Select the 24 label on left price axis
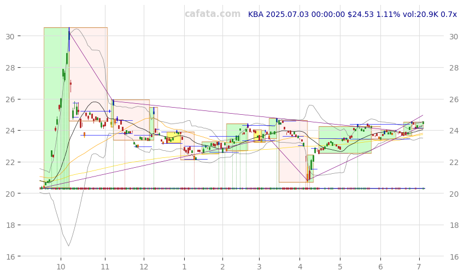 pos(10,131)
